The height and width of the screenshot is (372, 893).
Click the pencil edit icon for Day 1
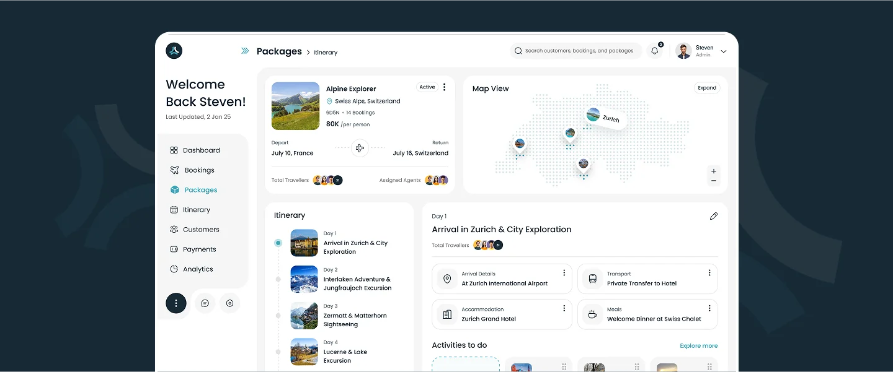click(x=714, y=216)
